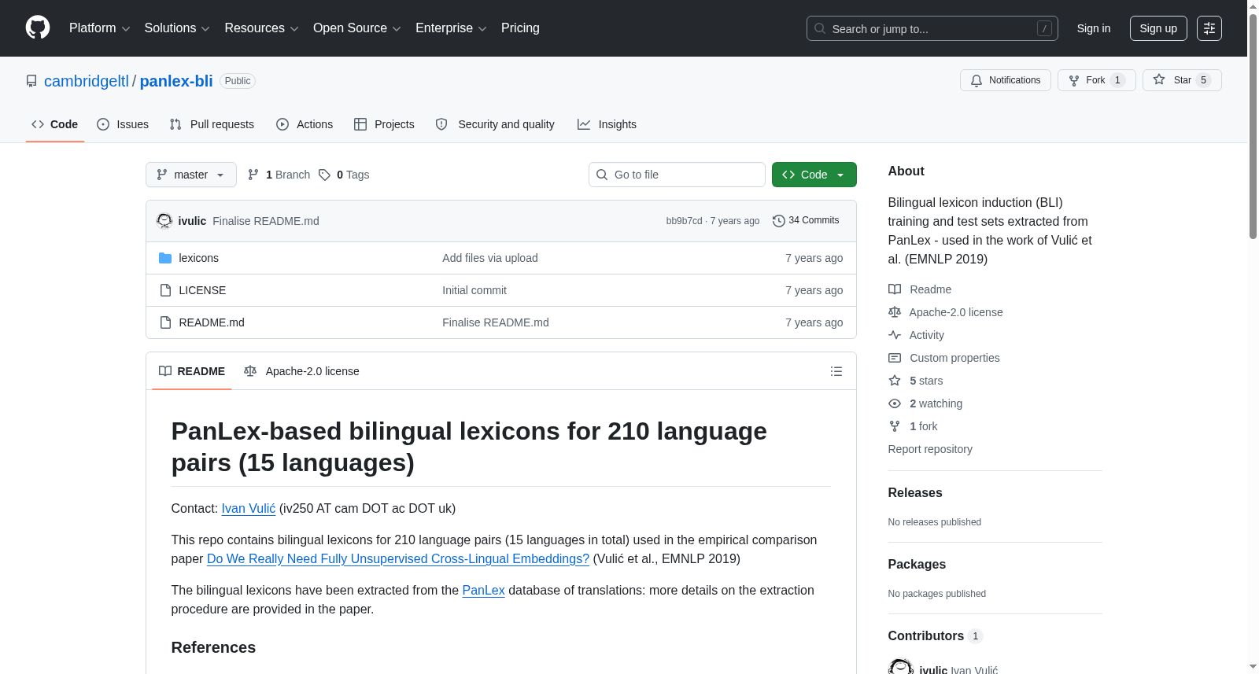This screenshot has height=674, width=1259.
Task: Click the search magnifier icon in header
Action: coord(820,29)
